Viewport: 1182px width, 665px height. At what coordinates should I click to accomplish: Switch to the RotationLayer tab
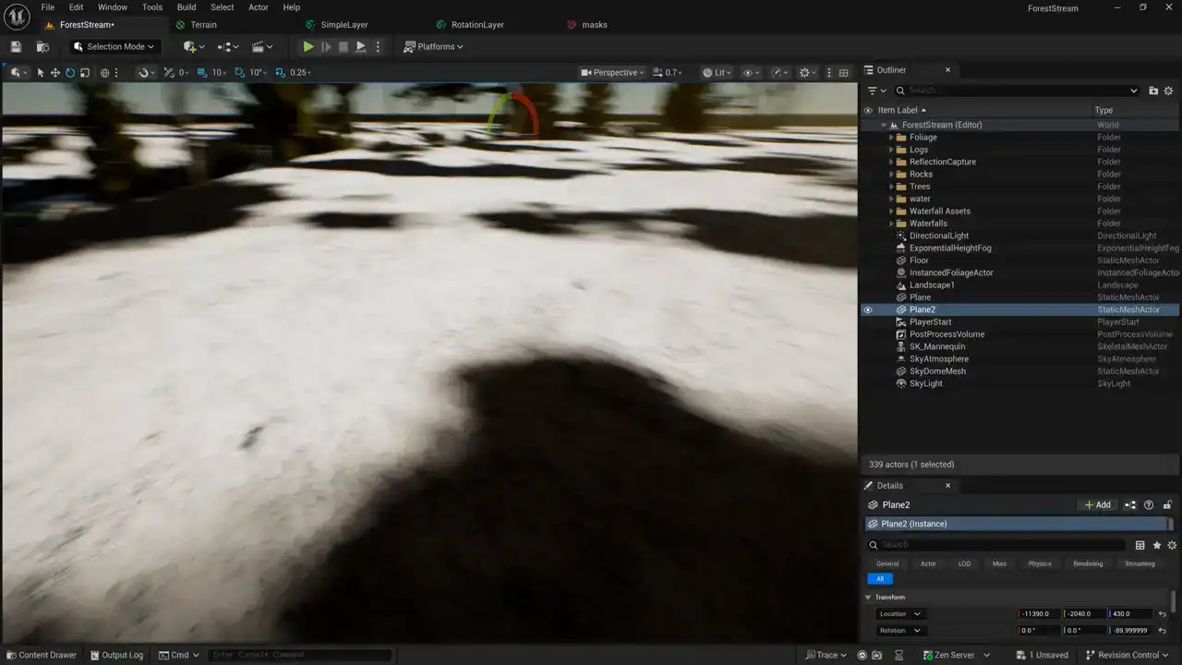[x=476, y=25]
